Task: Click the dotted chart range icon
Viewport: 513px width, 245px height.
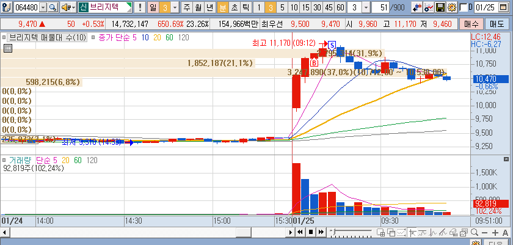Action: (401, 233)
